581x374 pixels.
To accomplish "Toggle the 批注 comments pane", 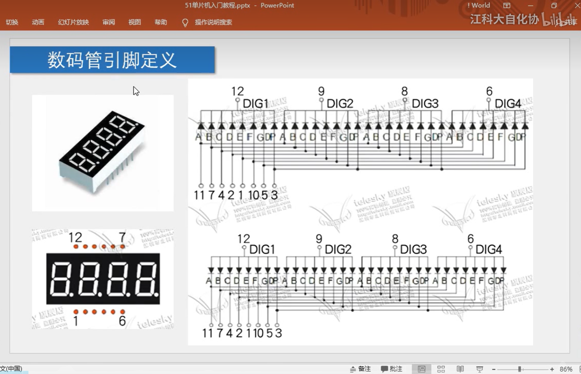I will coord(391,369).
